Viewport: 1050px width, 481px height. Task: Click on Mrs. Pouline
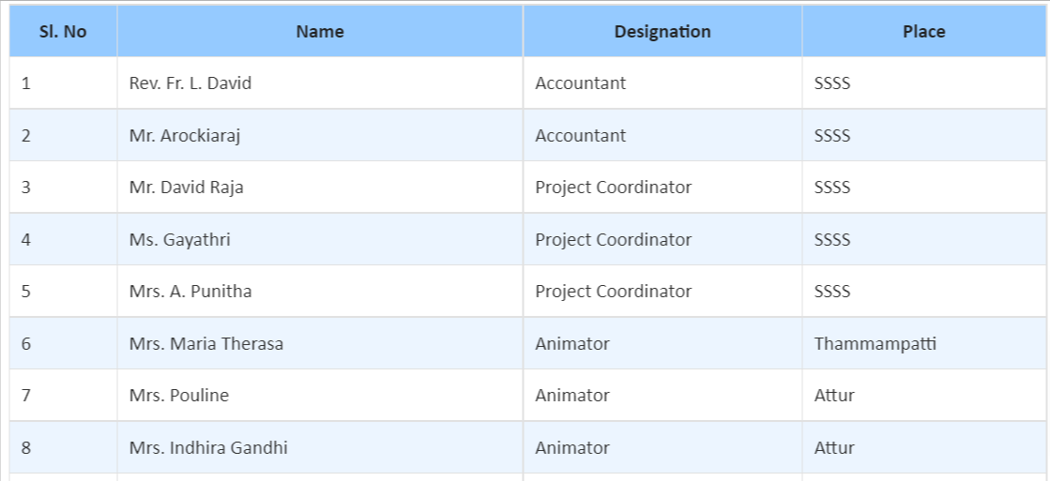tap(179, 396)
